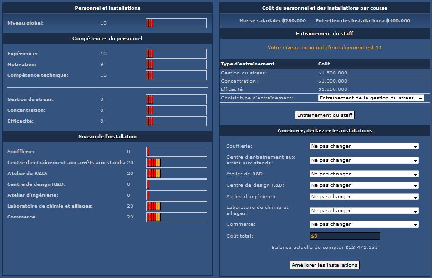Click the Concentration skill bar
Viewport: 432px width, 278px height.
176,110
